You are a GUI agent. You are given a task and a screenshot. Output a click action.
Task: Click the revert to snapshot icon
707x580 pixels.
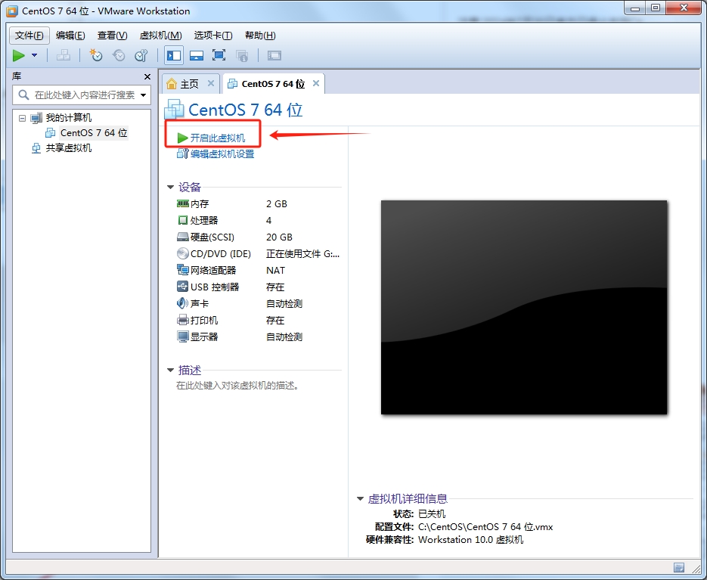pyautogui.click(x=119, y=55)
